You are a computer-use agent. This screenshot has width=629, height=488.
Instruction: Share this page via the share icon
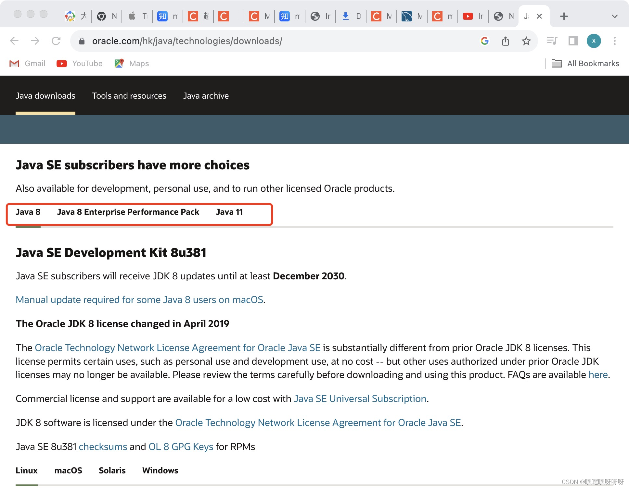coord(505,41)
